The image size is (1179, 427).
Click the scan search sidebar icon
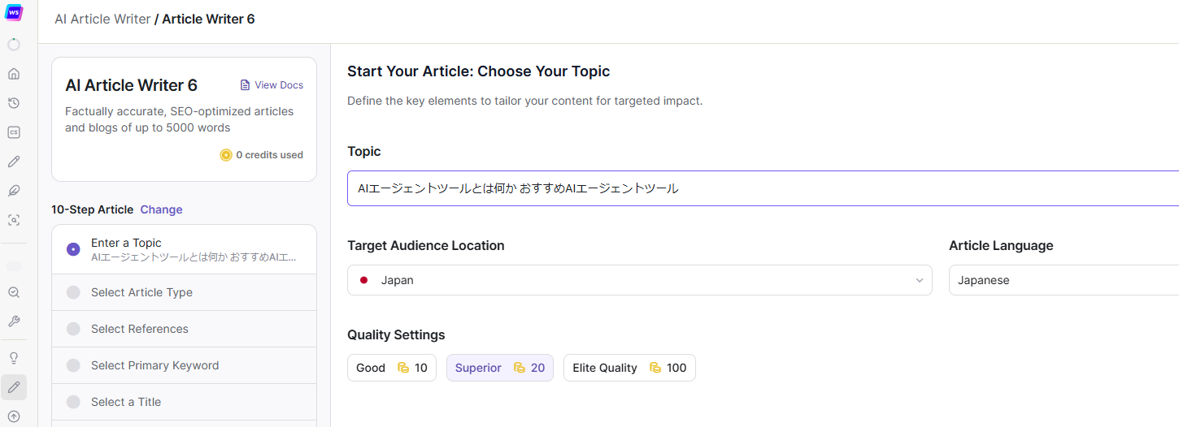click(14, 220)
